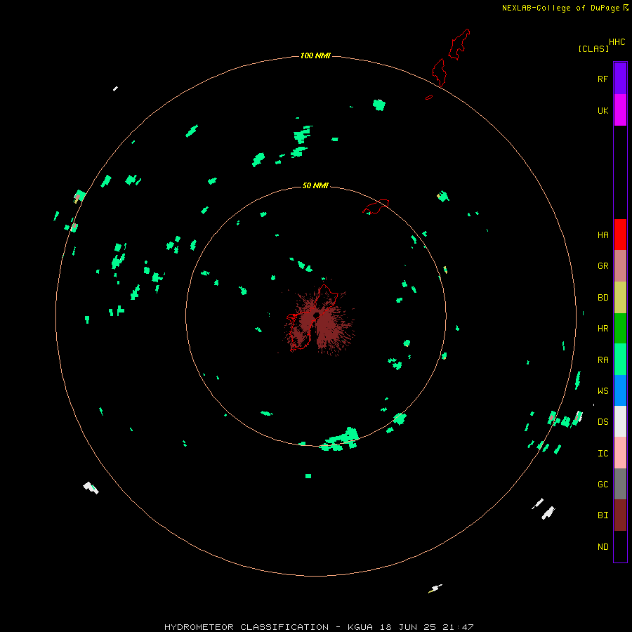The width and height of the screenshot is (632, 632).
Task: Click the RF purple legend swatch
Action: point(620,78)
